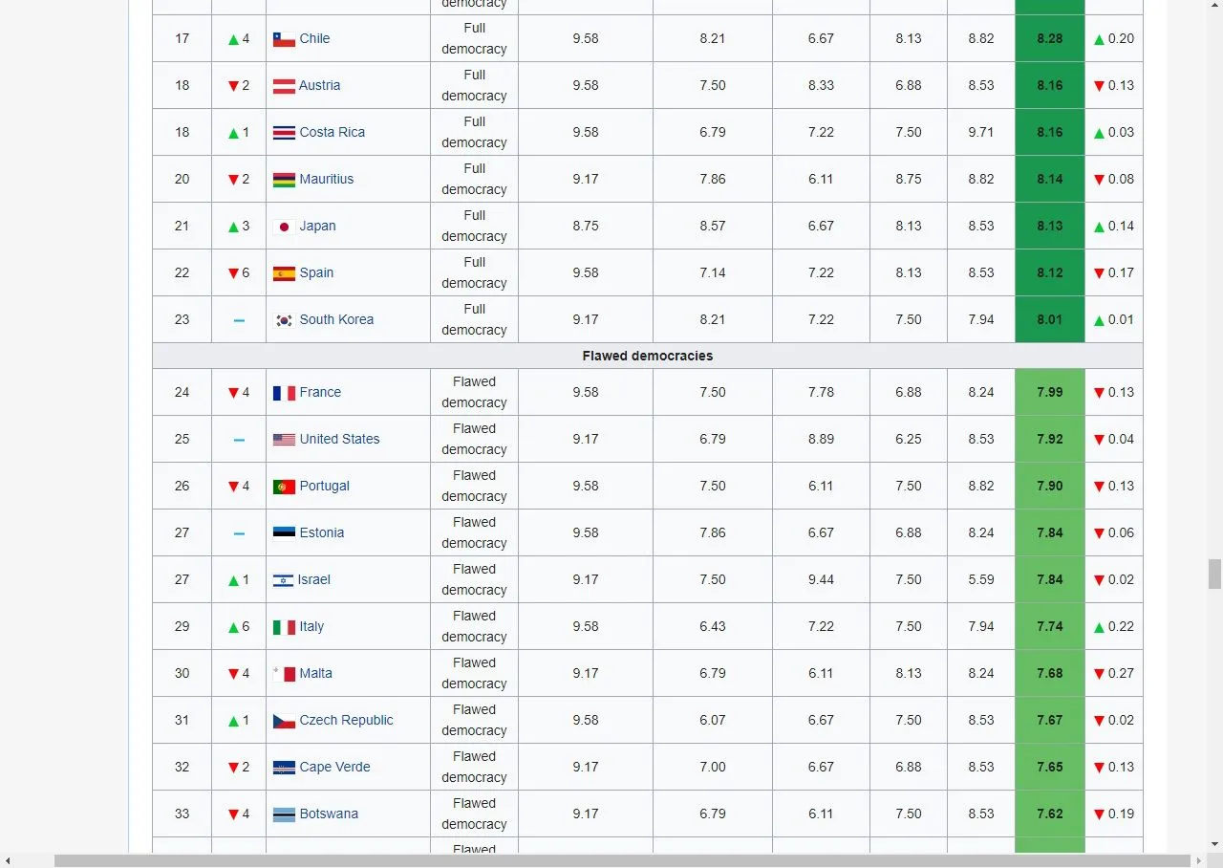The image size is (1223, 868).
Task: Click the left arrow of the horizontal scrollbar
Action: coord(8,859)
